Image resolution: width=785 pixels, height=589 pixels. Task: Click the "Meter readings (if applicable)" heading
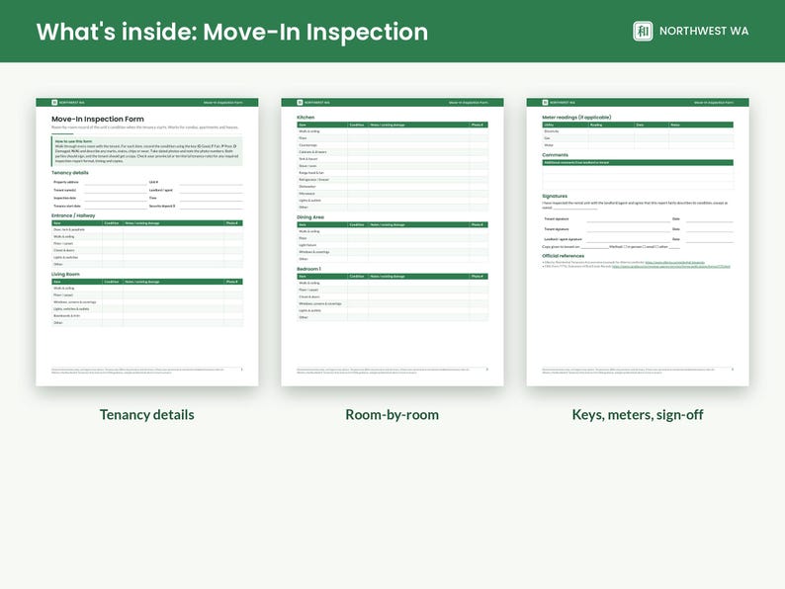tap(576, 117)
